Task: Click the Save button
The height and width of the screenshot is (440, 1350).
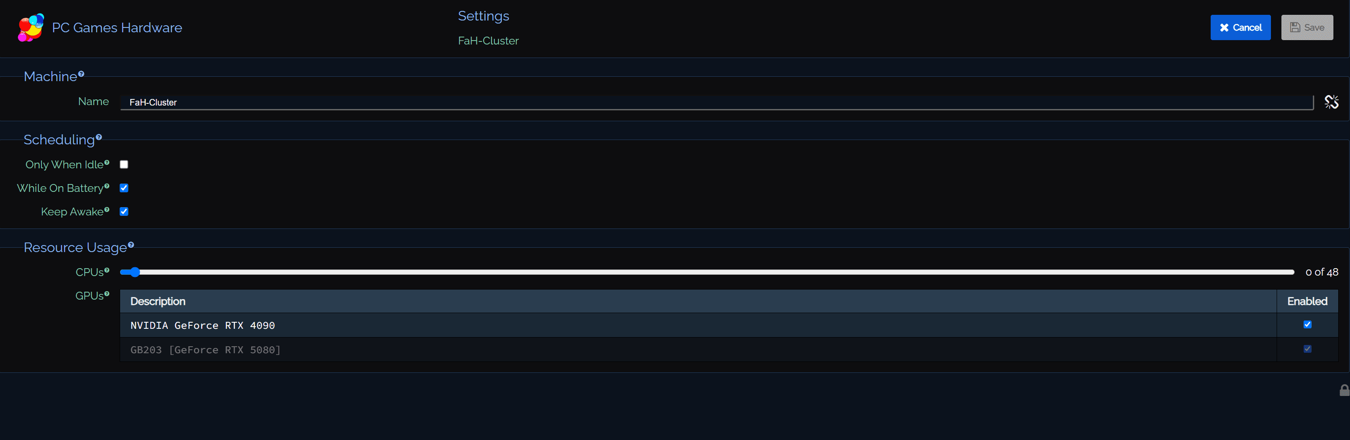Action: click(1306, 28)
